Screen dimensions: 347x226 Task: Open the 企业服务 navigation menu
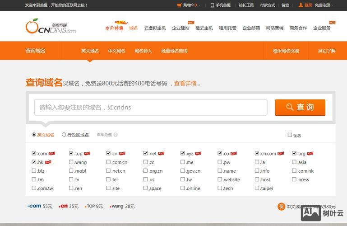(322, 28)
